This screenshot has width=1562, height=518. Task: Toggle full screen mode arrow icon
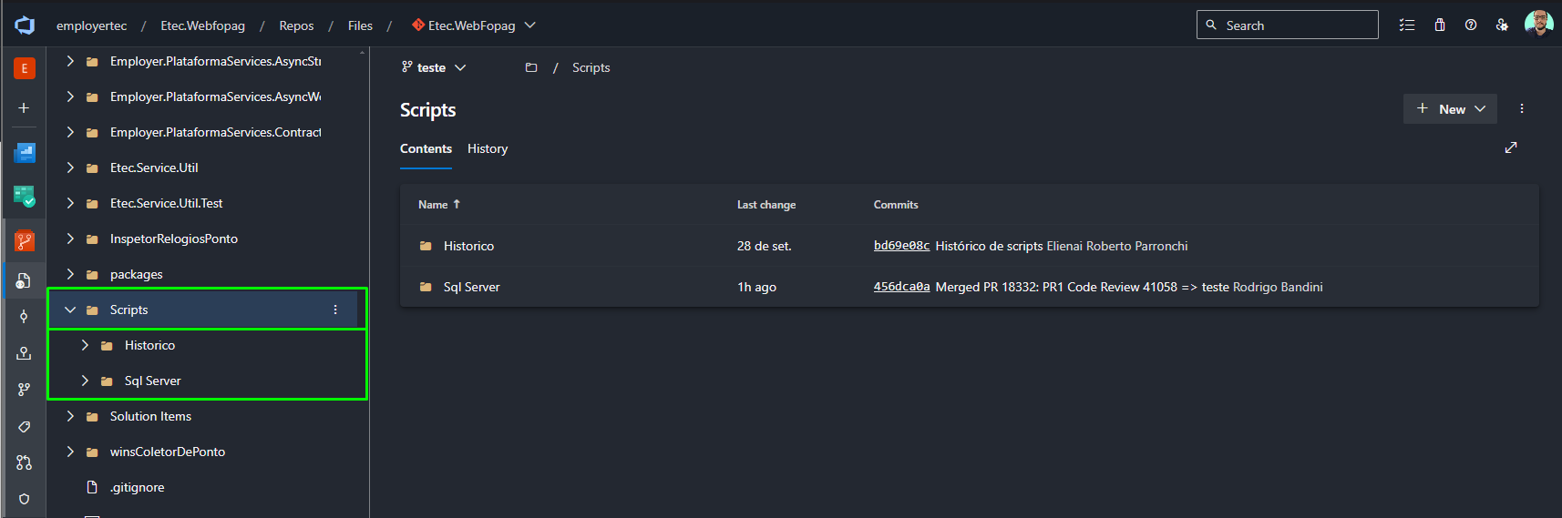[1511, 147]
